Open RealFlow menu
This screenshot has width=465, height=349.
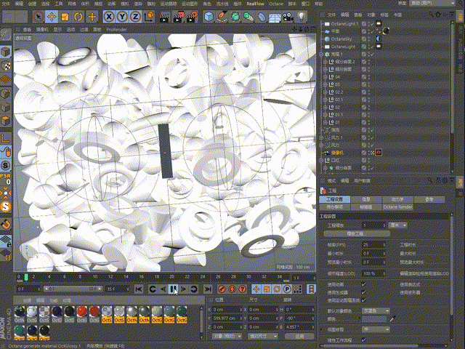(255, 4)
